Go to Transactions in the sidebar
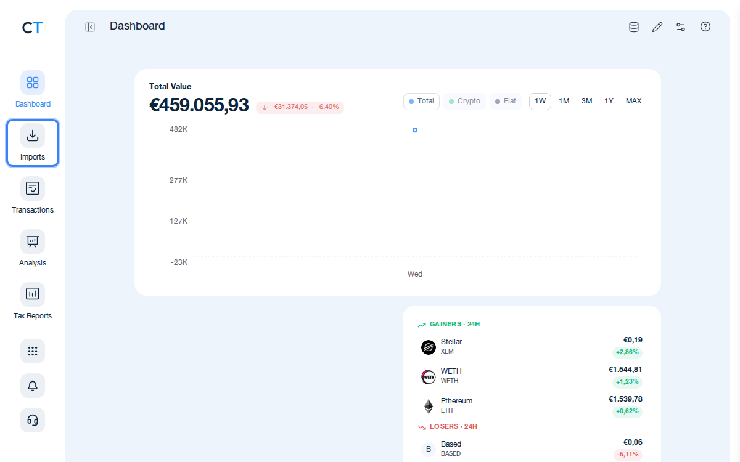 [33, 196]
